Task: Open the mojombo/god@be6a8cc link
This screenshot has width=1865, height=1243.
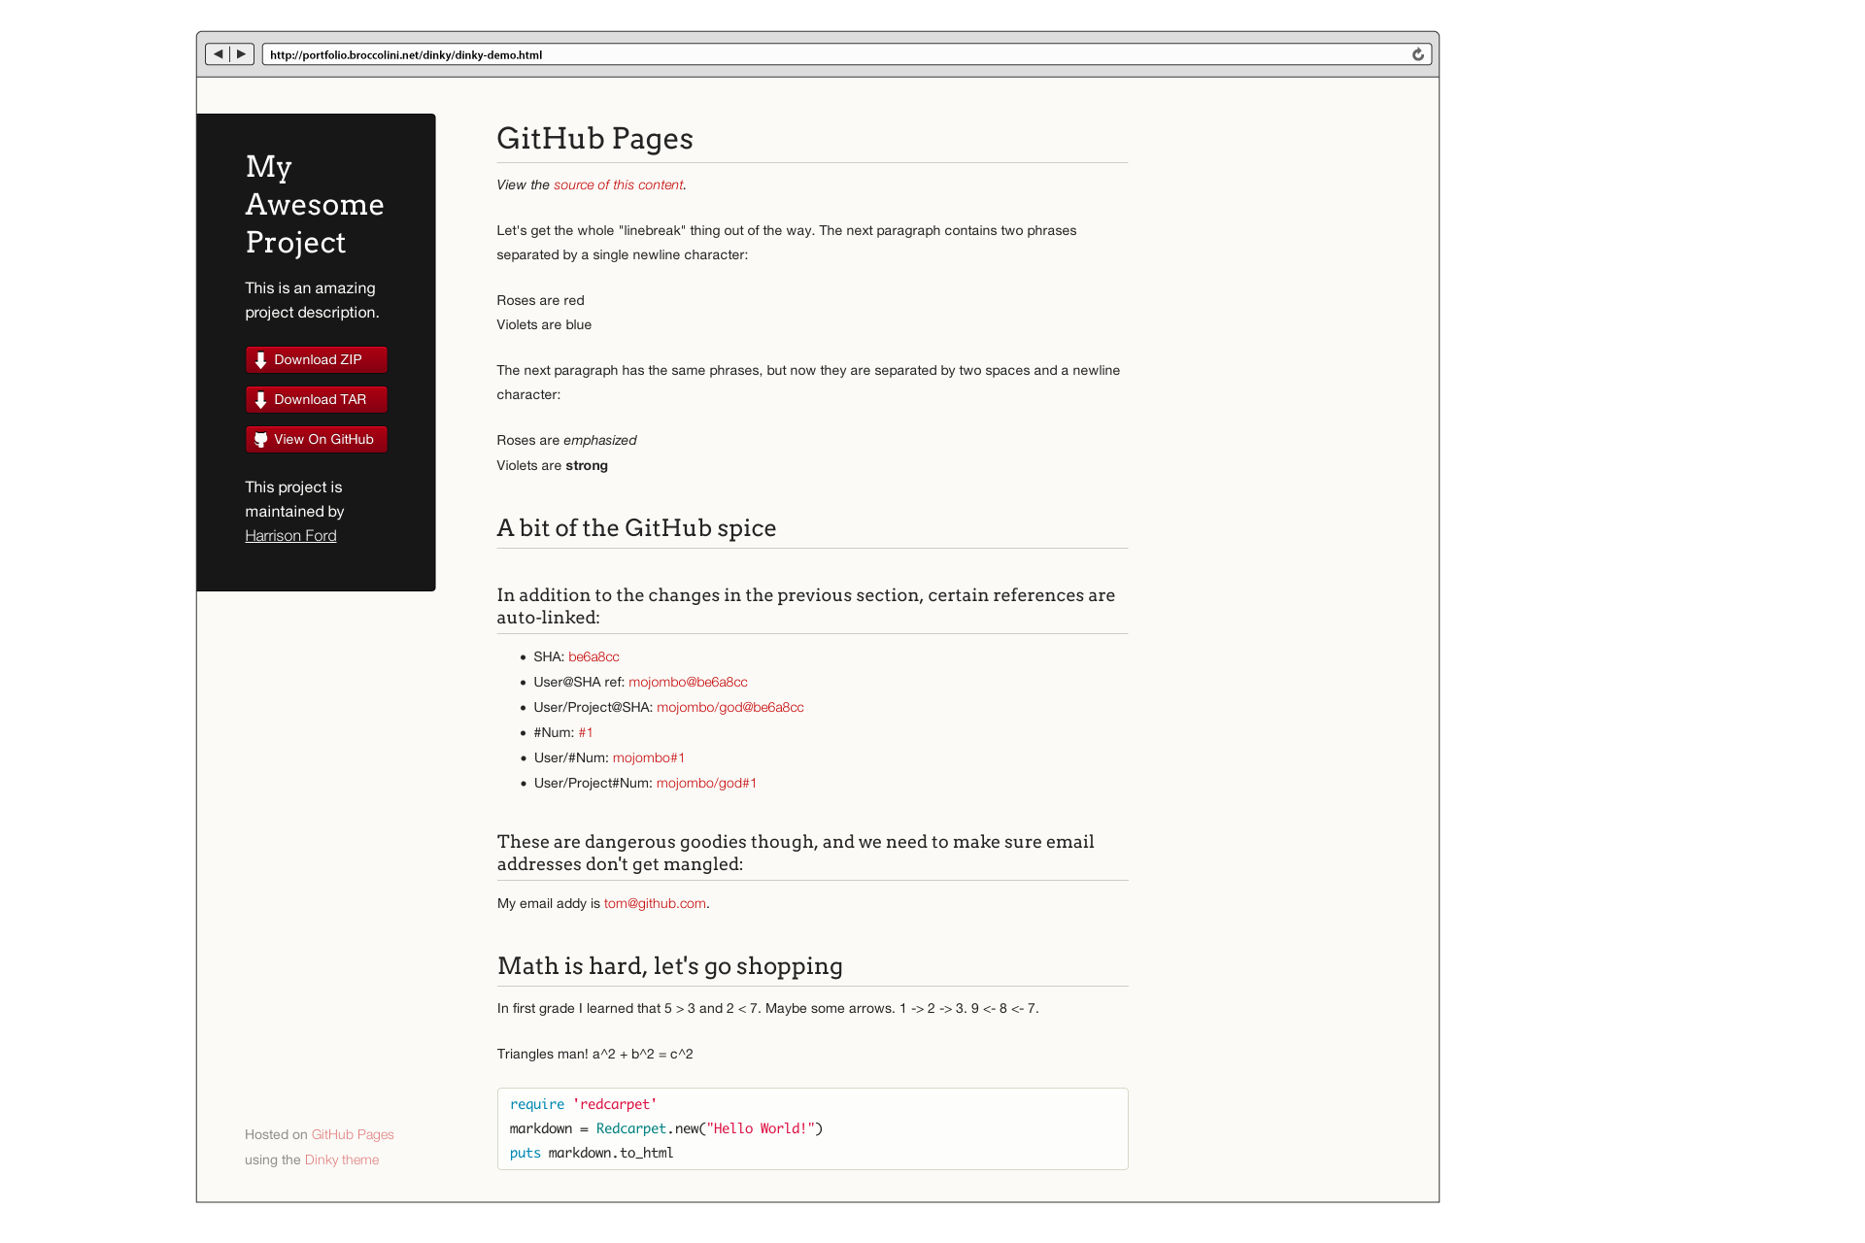Action: click(730, 707)
